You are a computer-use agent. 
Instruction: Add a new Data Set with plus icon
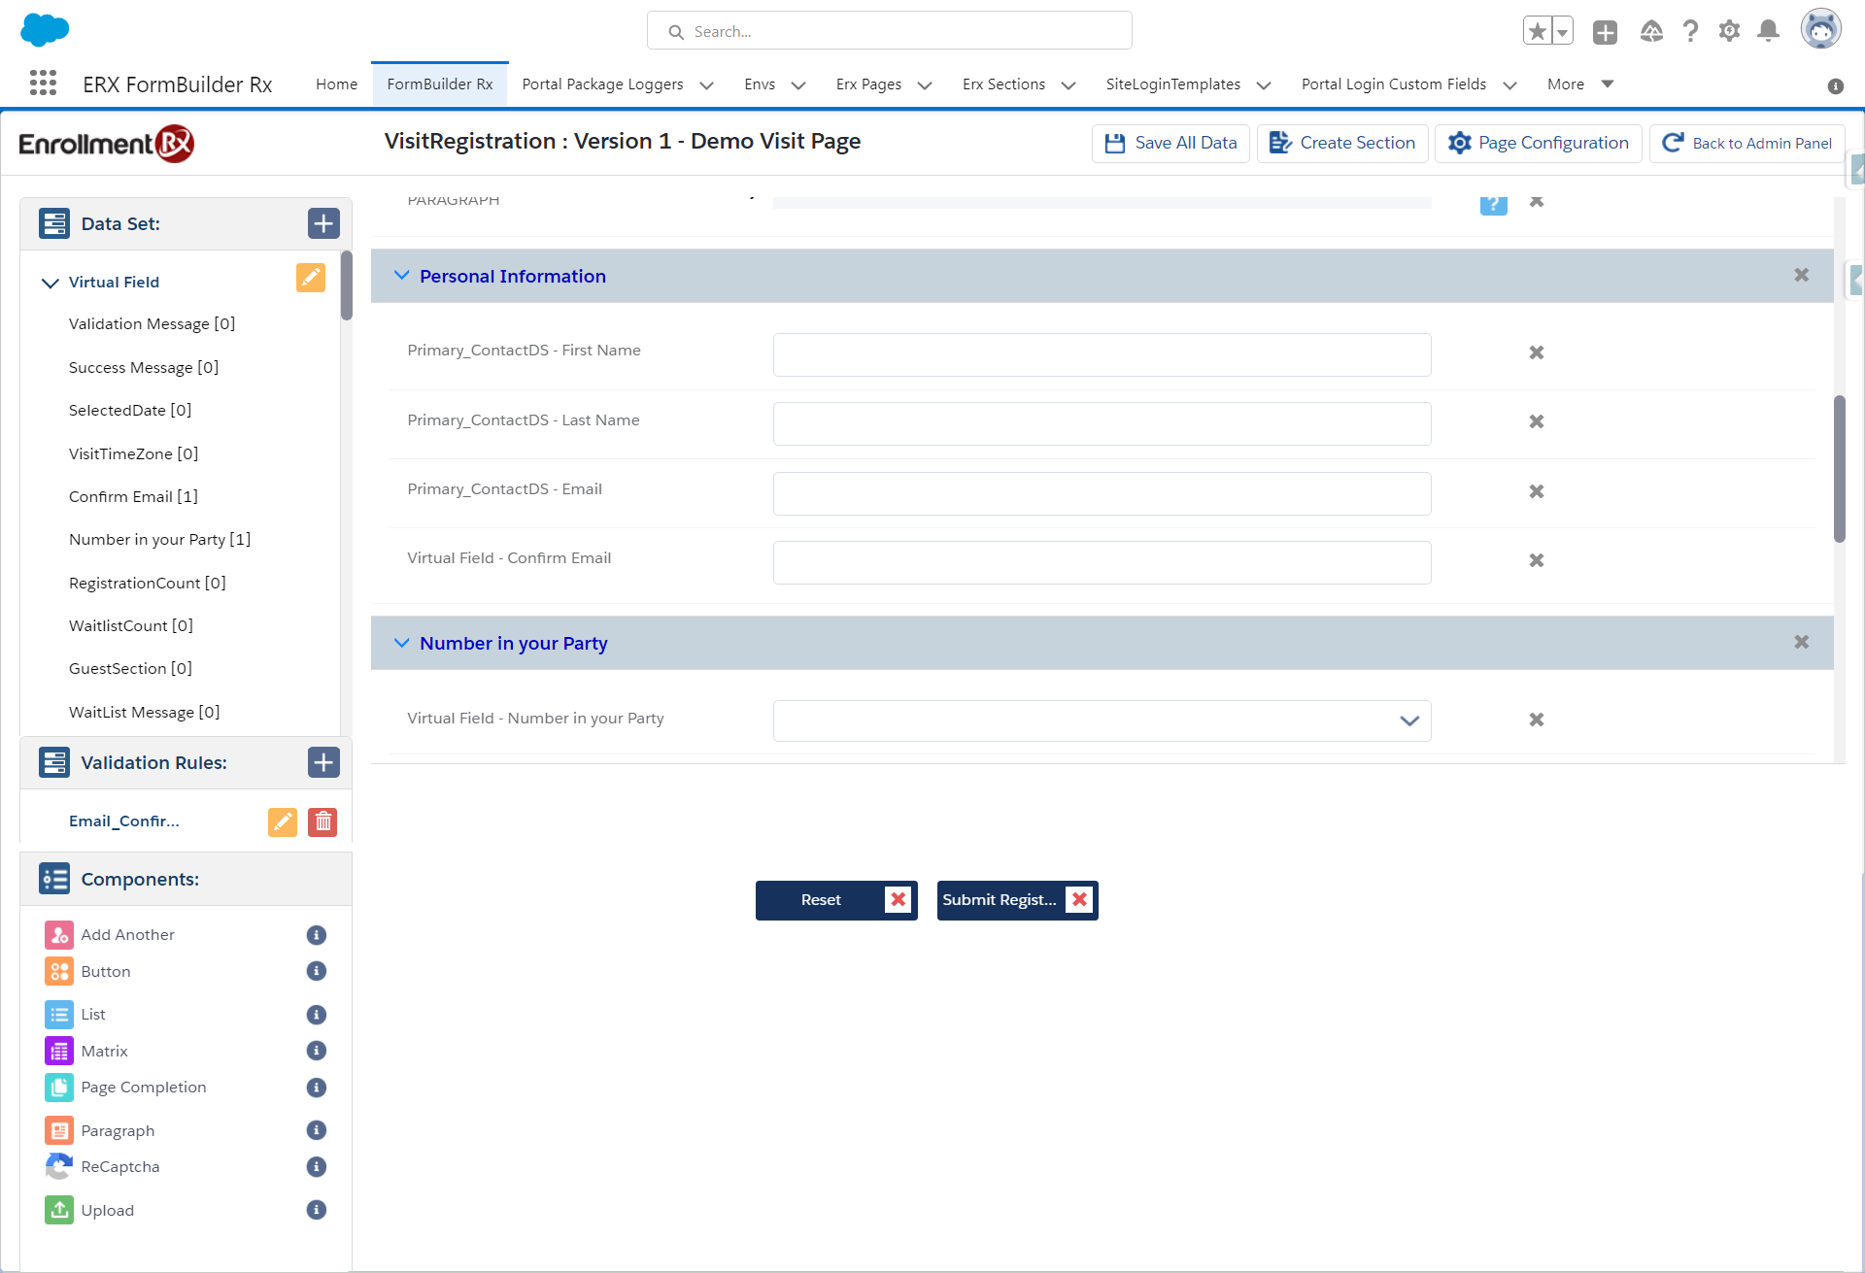[323, 223]
